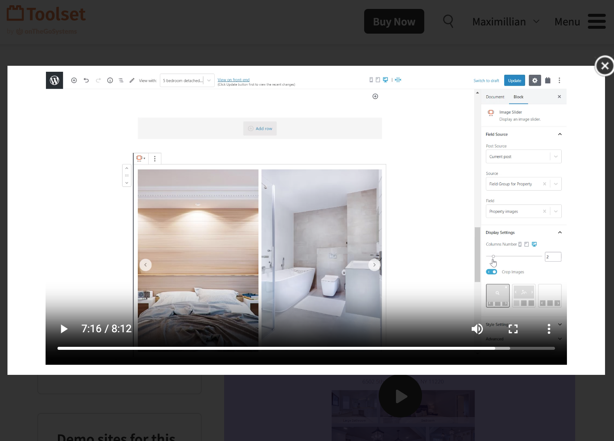Clear the Field Group for Property selection
Image resolution: width=614 pixels, height=441 pixels.
tap(545, 184)
